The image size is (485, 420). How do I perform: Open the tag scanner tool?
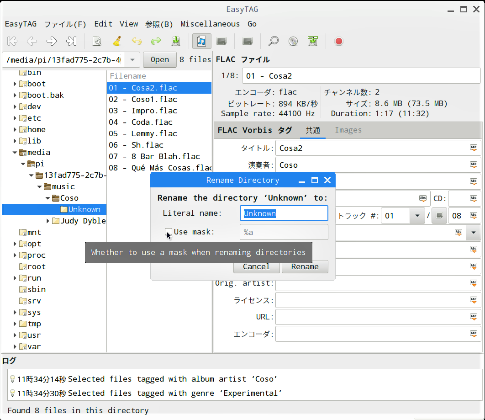pyautogui.click(x=97, y=41)
